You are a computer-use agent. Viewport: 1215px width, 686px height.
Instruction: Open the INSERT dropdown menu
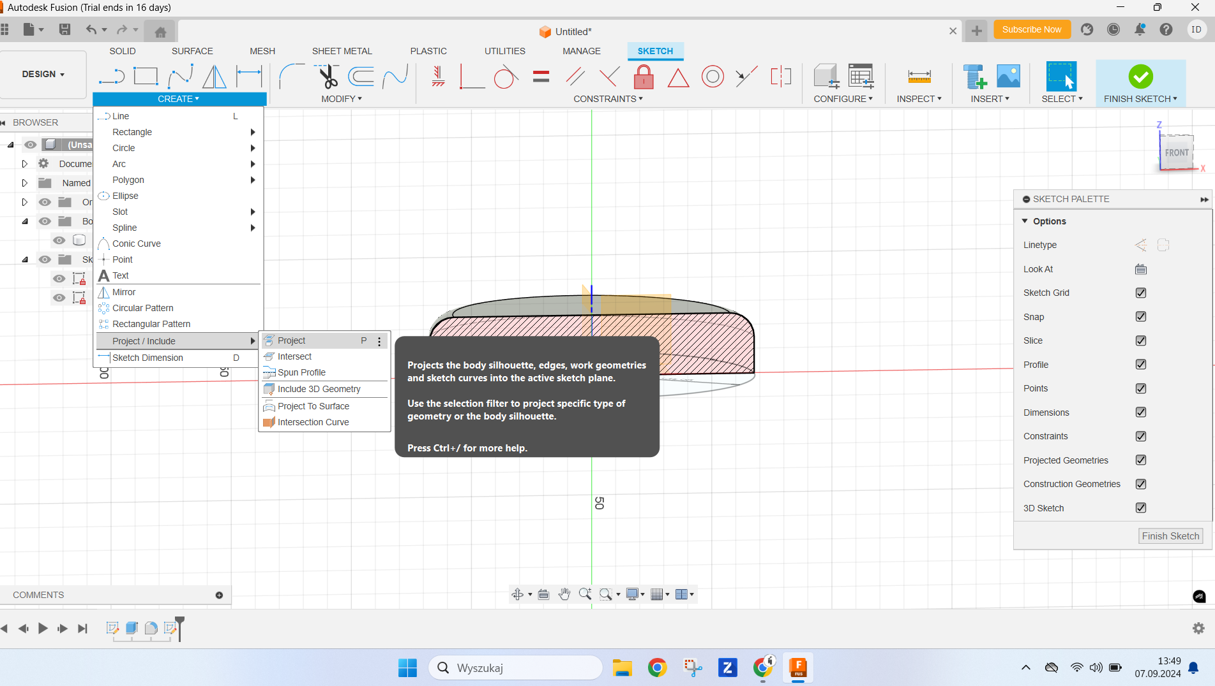tap(990, 99)
